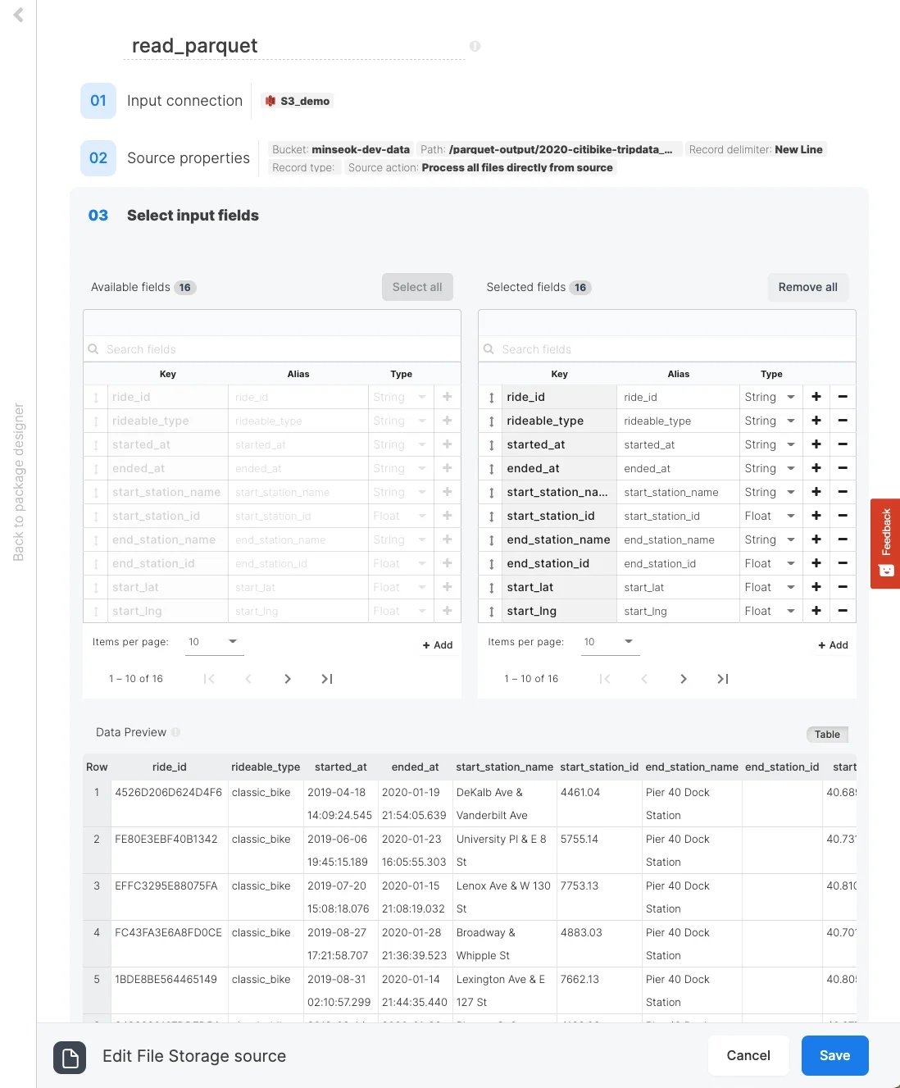Click plus icon for end_station_id selected row
The height and width of the screenshot is (1088, 900).
816,563
